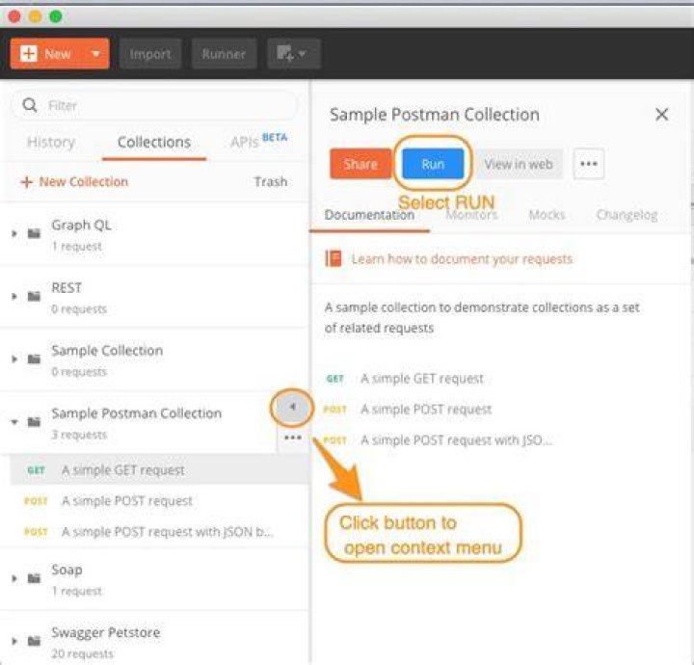Image resolution: width=694 pixels, height=665 pixels.
Task: Click the green maximize window button
Action: click(56, 16)
